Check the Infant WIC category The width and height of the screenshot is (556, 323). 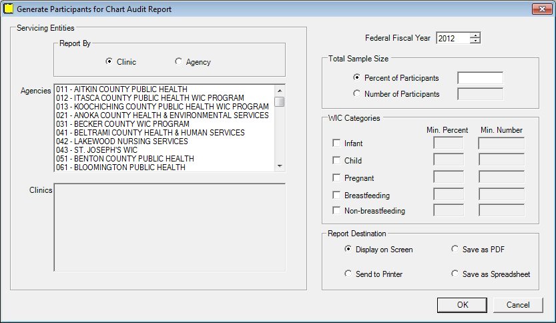[336, 143]
